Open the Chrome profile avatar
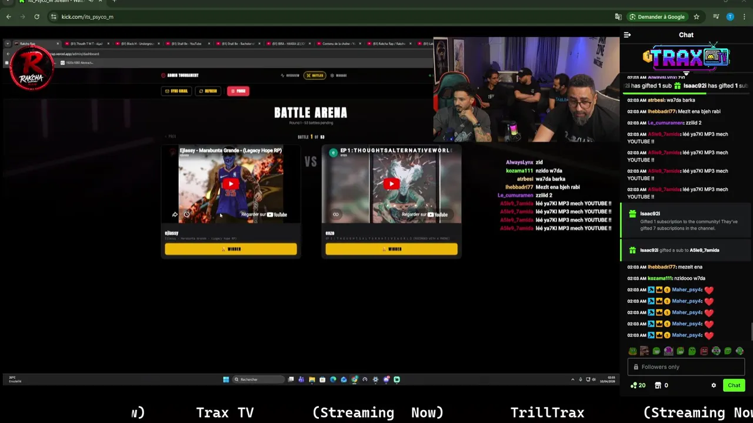This screenshot has height=423, width=753. click(x=730, y=16)
